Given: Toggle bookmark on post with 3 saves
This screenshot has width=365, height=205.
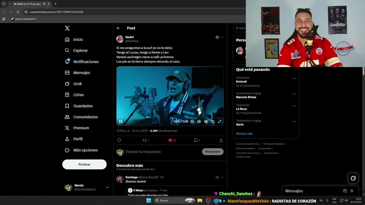Looking at the screenshot, I should pos(197,140).
